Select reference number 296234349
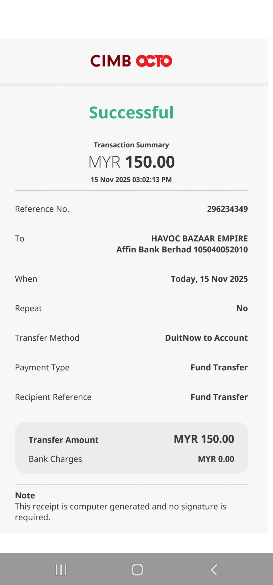The width and height of the screenshot is (273, 585). pos(227,209)
